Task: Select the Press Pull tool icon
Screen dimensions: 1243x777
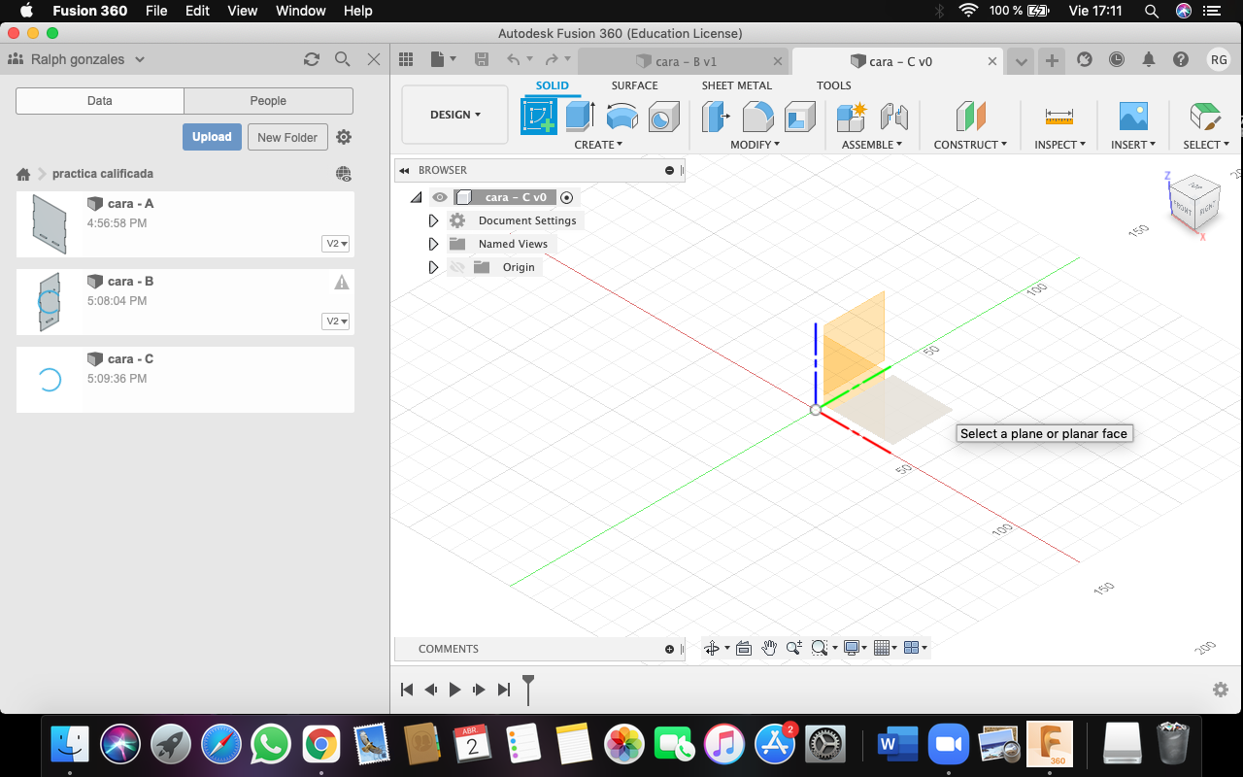Action: tap(716, 117)
